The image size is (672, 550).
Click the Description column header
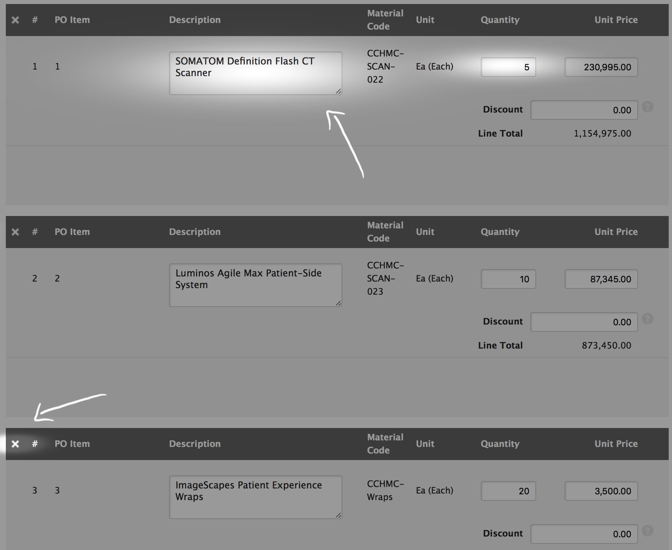(x=195, y=20)
